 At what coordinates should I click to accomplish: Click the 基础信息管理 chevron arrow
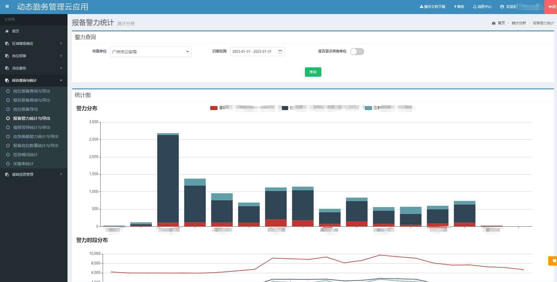click(61, 174)
